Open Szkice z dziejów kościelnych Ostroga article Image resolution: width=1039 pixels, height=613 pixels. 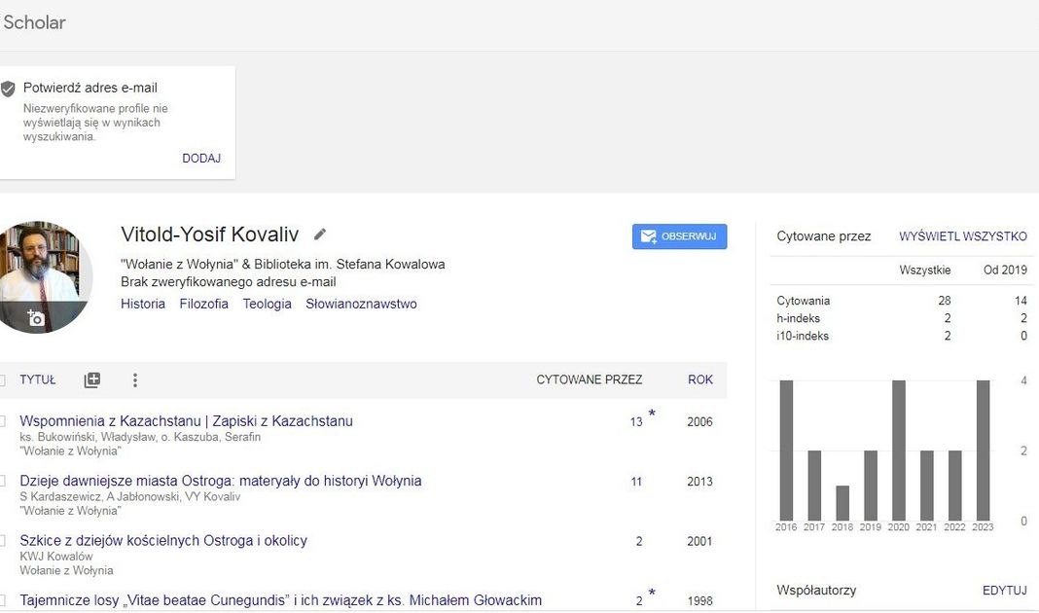163,541
